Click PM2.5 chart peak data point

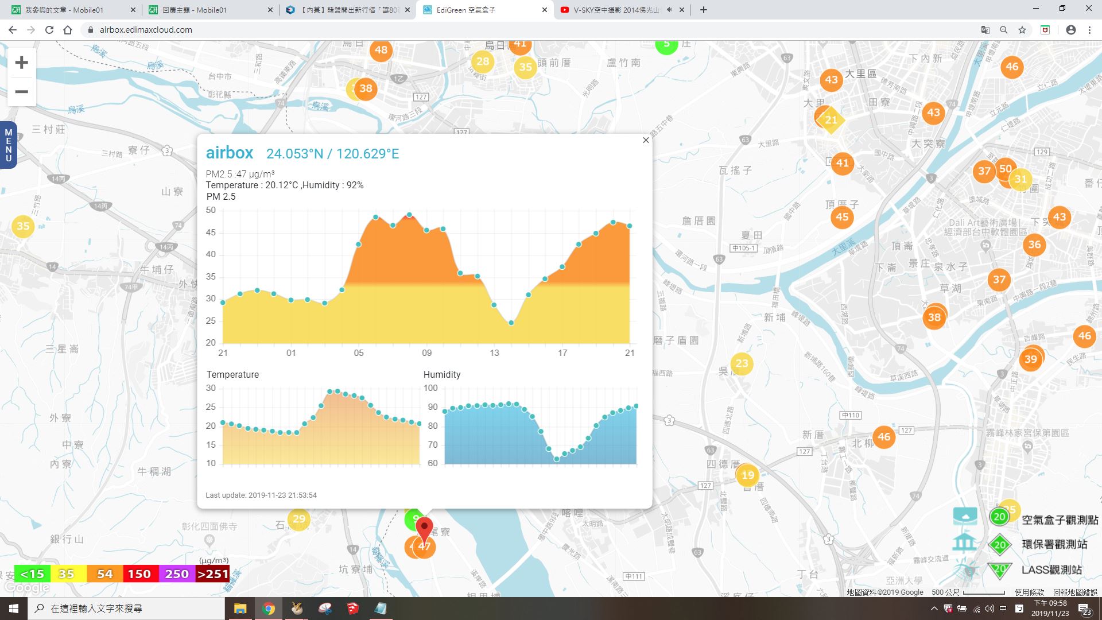[409, 216]
